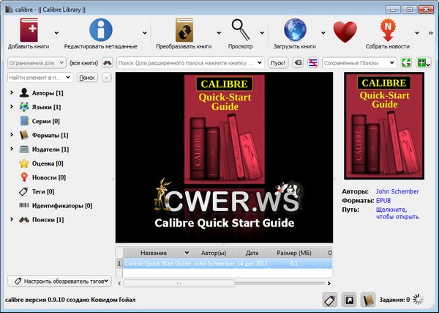Image resolution: width=439 pixels, height=313 pixels.
Task: Expand the Авторы [1] tree node
Action: pos(11,93)
